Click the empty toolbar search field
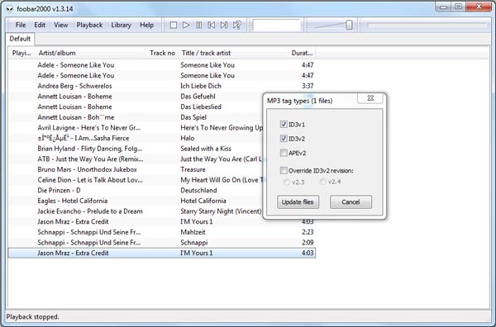Image resolution: width=496 pixels, height=327 pixels. (x=276, y=25)
